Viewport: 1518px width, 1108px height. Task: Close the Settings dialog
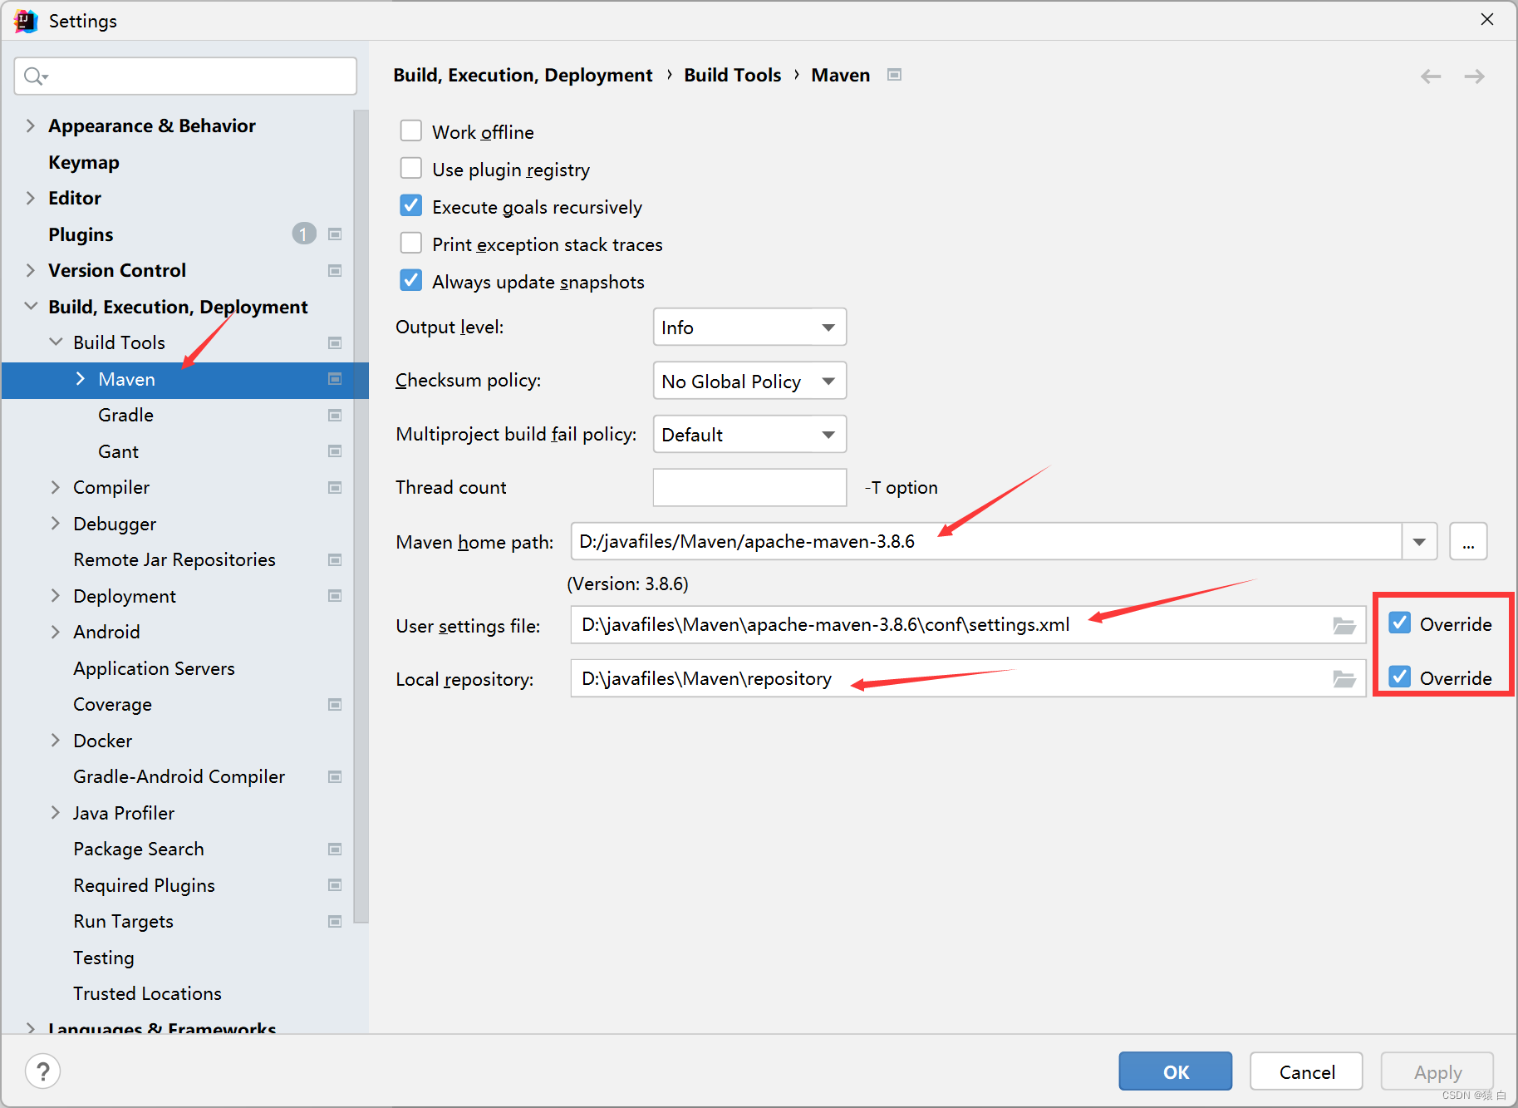(x=1487, y=19)
